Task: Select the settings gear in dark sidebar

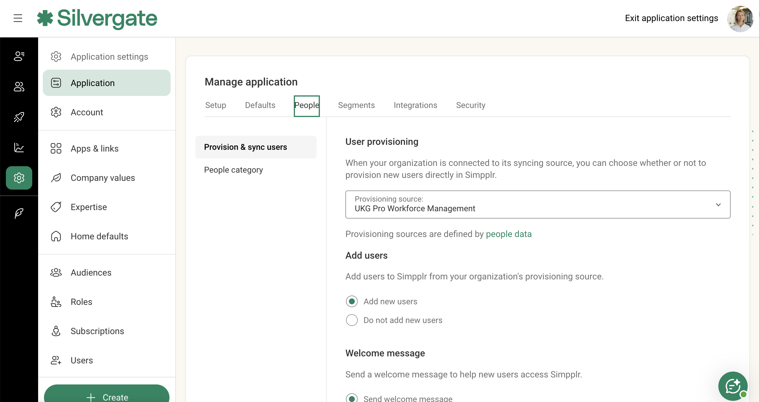Action: (x=19, y=178)
